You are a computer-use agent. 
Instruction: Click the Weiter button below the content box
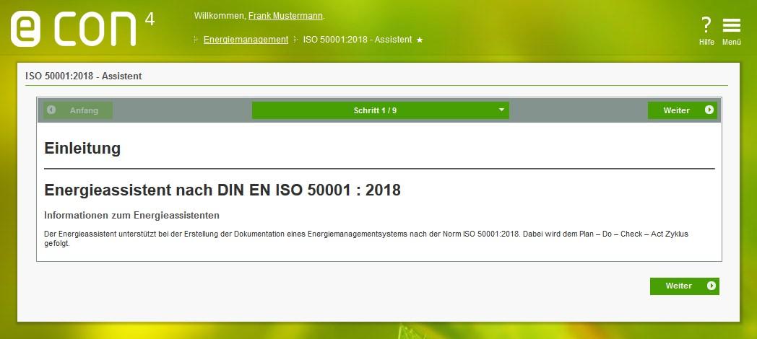coord(685,286)
